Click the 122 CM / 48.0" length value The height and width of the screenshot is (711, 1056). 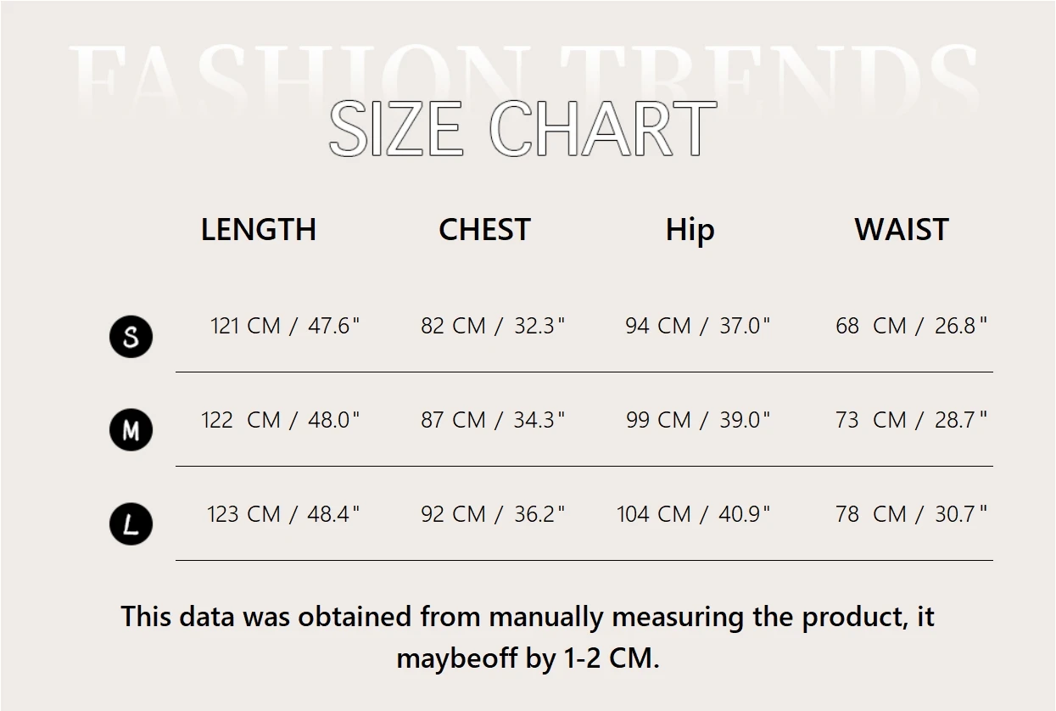pos(281,420)
